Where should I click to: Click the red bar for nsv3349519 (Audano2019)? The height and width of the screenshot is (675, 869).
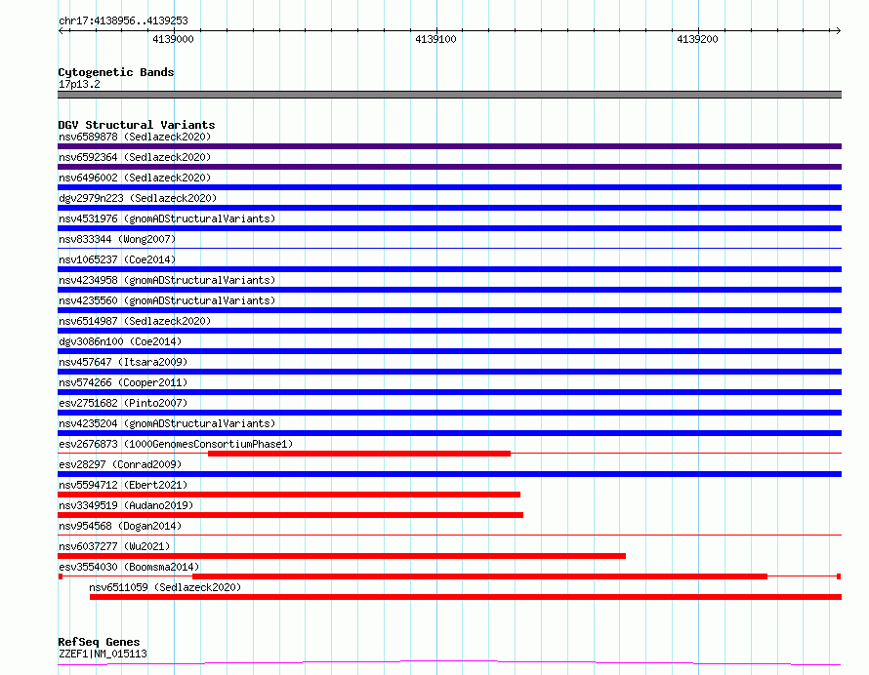click(290, 515)
